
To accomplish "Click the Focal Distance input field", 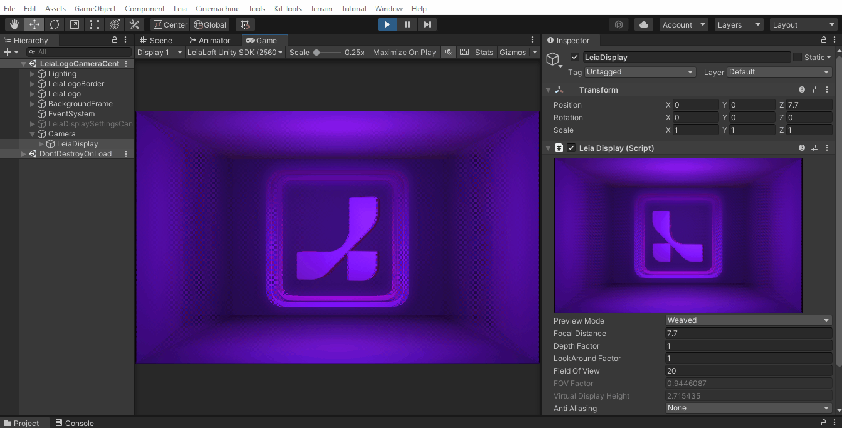I will 749,334.
